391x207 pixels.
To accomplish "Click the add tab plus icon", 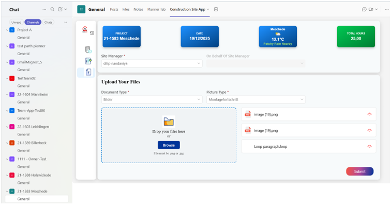I will point(216,9).
